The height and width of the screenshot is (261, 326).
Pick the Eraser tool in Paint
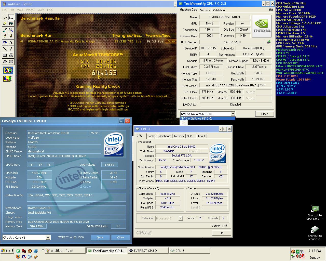click(5, 23)
